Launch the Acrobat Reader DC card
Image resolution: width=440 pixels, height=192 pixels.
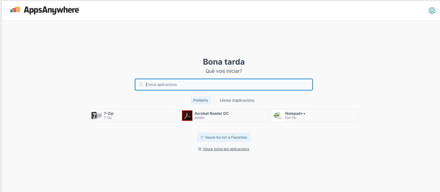[224, 116]
